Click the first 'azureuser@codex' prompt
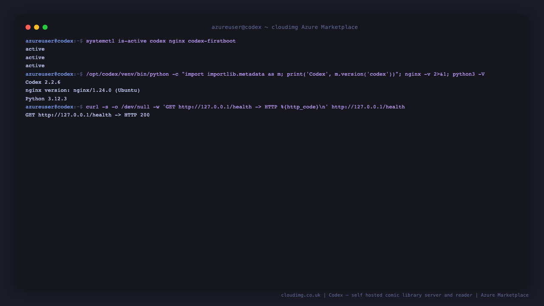The width and height of the screenshot is (544, 306). point(49,41)
